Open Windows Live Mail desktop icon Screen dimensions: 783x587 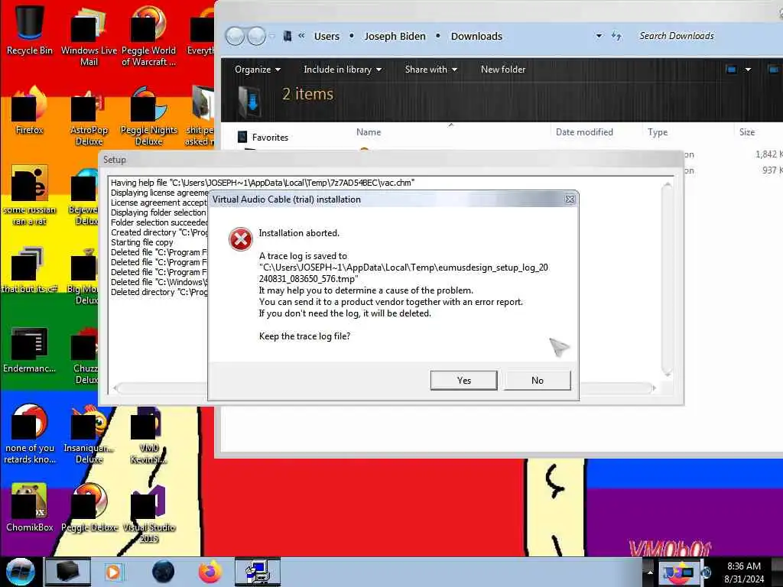click(89, 34)
